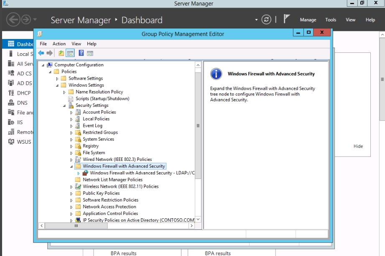The width and height of the screenshot is (385, 256).
Task: Click Server Manager refresh icon
Action: 266,19
